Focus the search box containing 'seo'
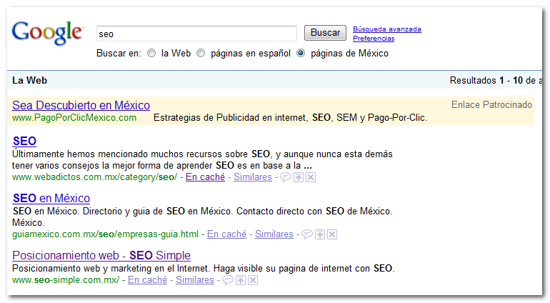 click(196, 34)
